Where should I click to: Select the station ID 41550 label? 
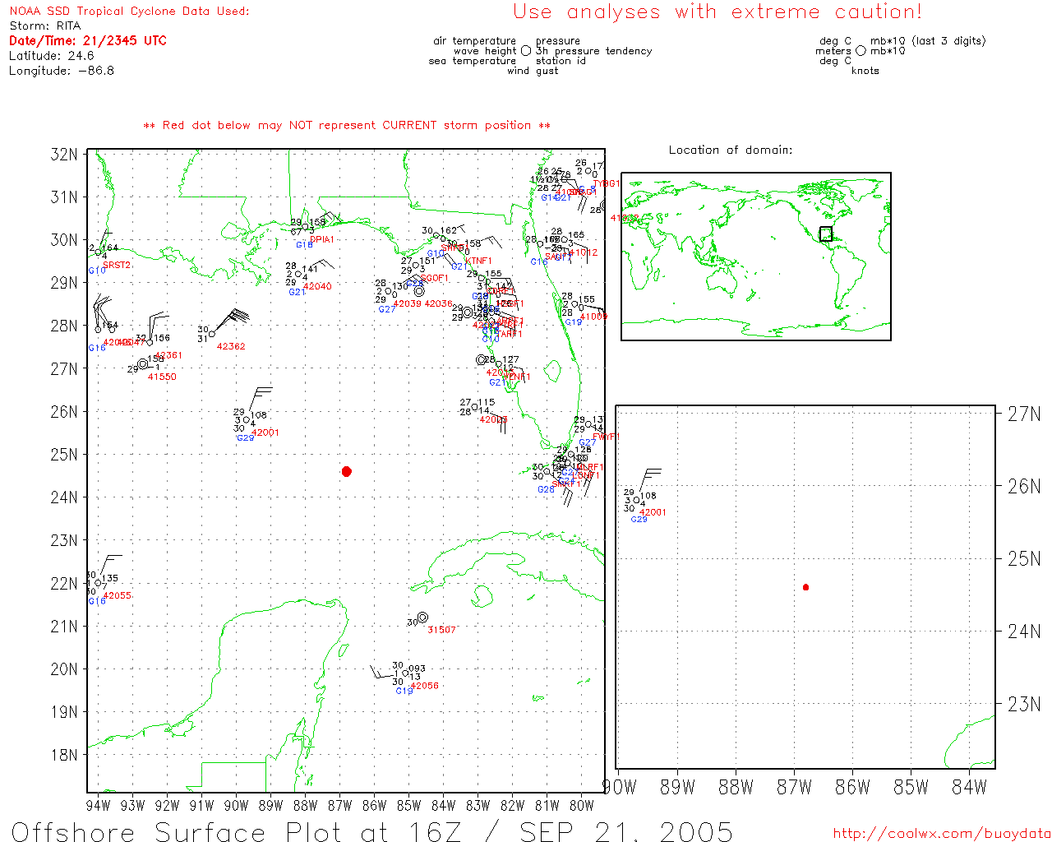[162, 377]
